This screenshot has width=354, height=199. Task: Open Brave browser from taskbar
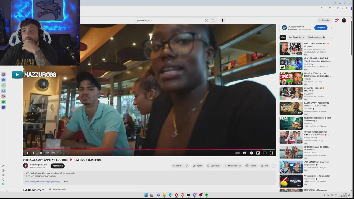182,195
